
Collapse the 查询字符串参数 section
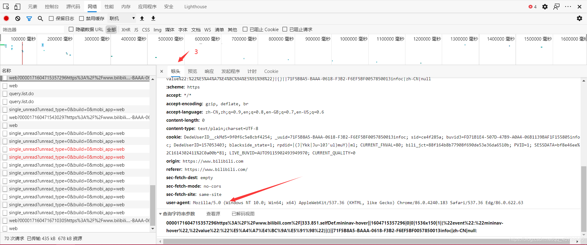[x=161, y=214]
